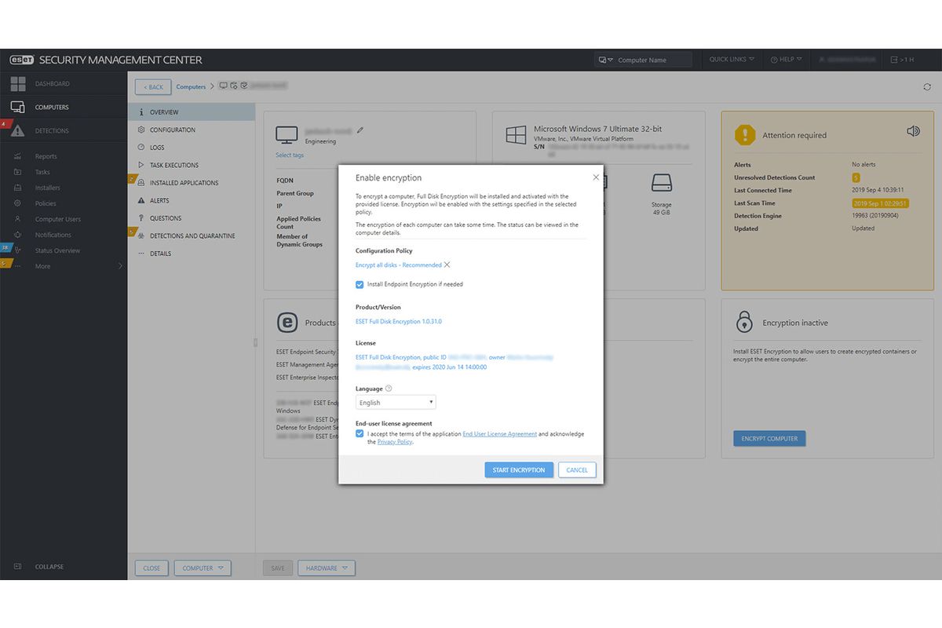The image size is (942, 628).
Task: Click the Computer Name search field
Action: (x=654, y=60)
